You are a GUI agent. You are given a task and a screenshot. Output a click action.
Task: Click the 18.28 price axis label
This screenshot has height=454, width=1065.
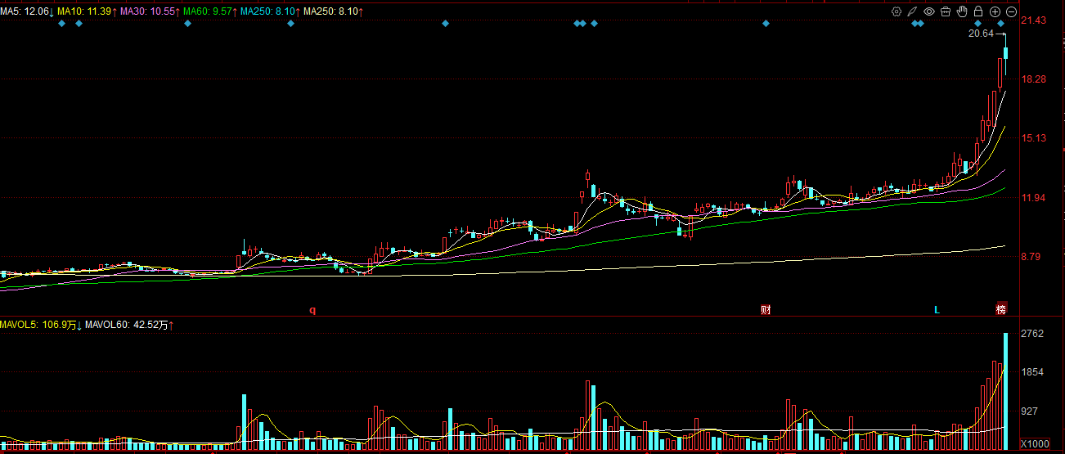point(1034,79)
